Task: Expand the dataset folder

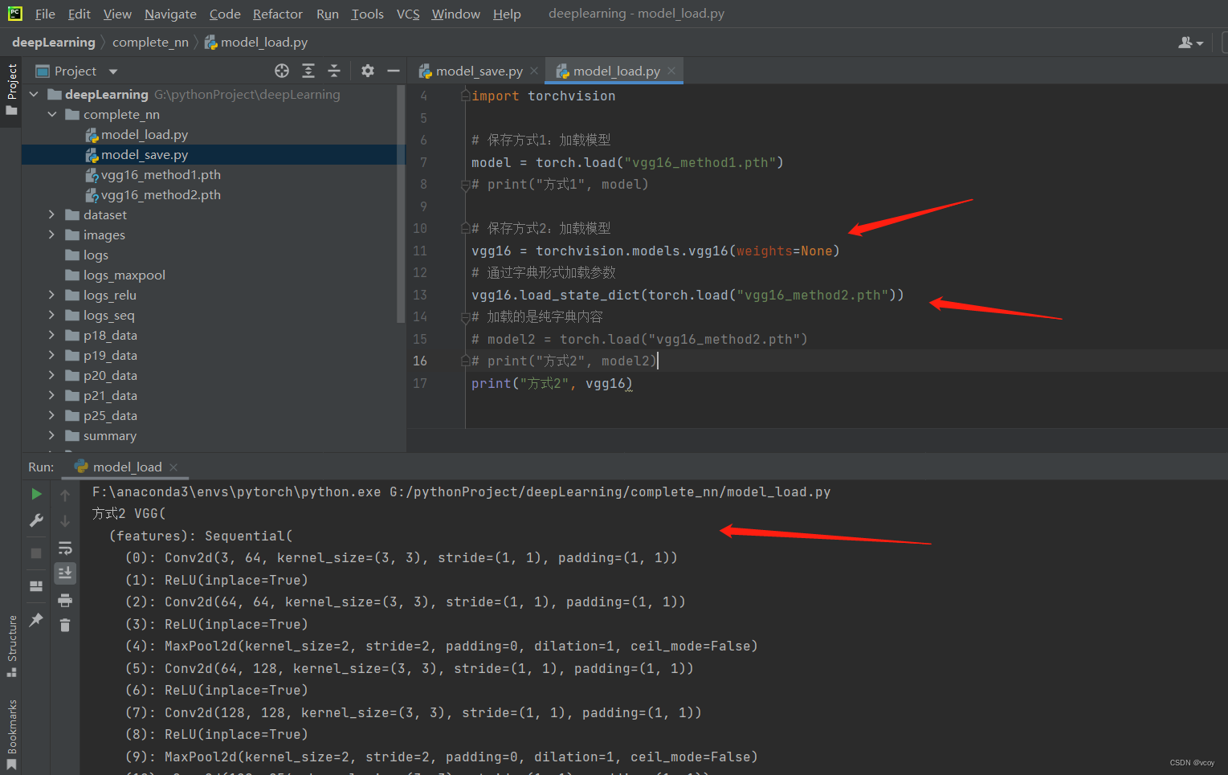Action: click(52, 214)
